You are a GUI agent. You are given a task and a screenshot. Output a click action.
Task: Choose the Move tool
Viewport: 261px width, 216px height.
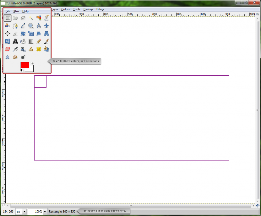pyautogui.click(x=46, y=25)
